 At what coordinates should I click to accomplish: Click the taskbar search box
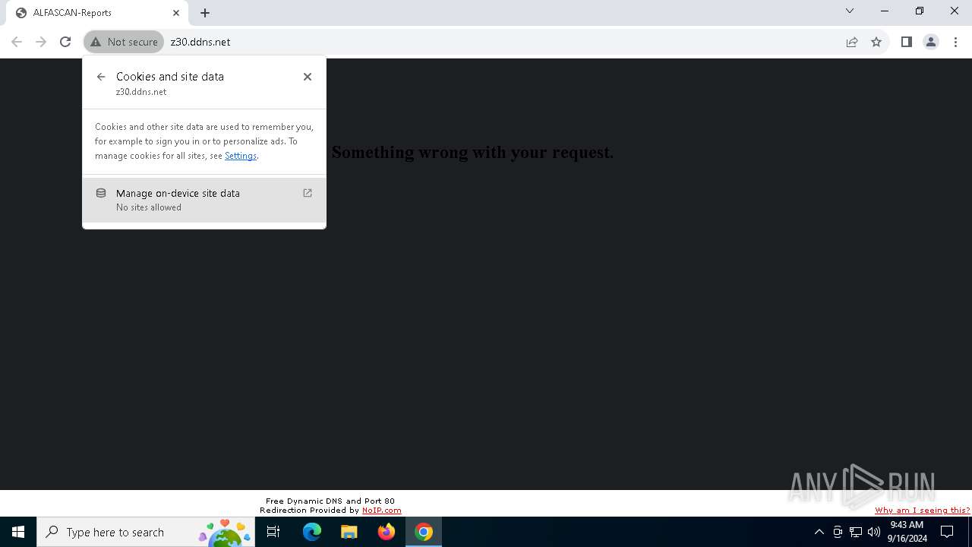pyautogui.click(x=144, y=532)
